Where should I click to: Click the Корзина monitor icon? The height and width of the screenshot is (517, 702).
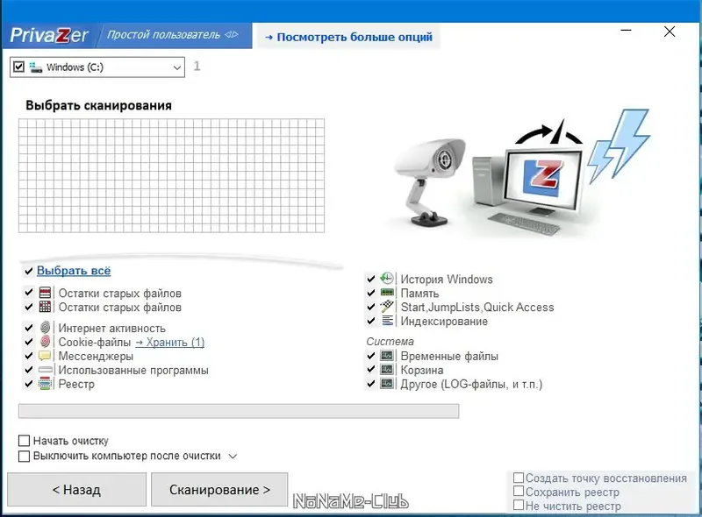(x=387, y=370)
